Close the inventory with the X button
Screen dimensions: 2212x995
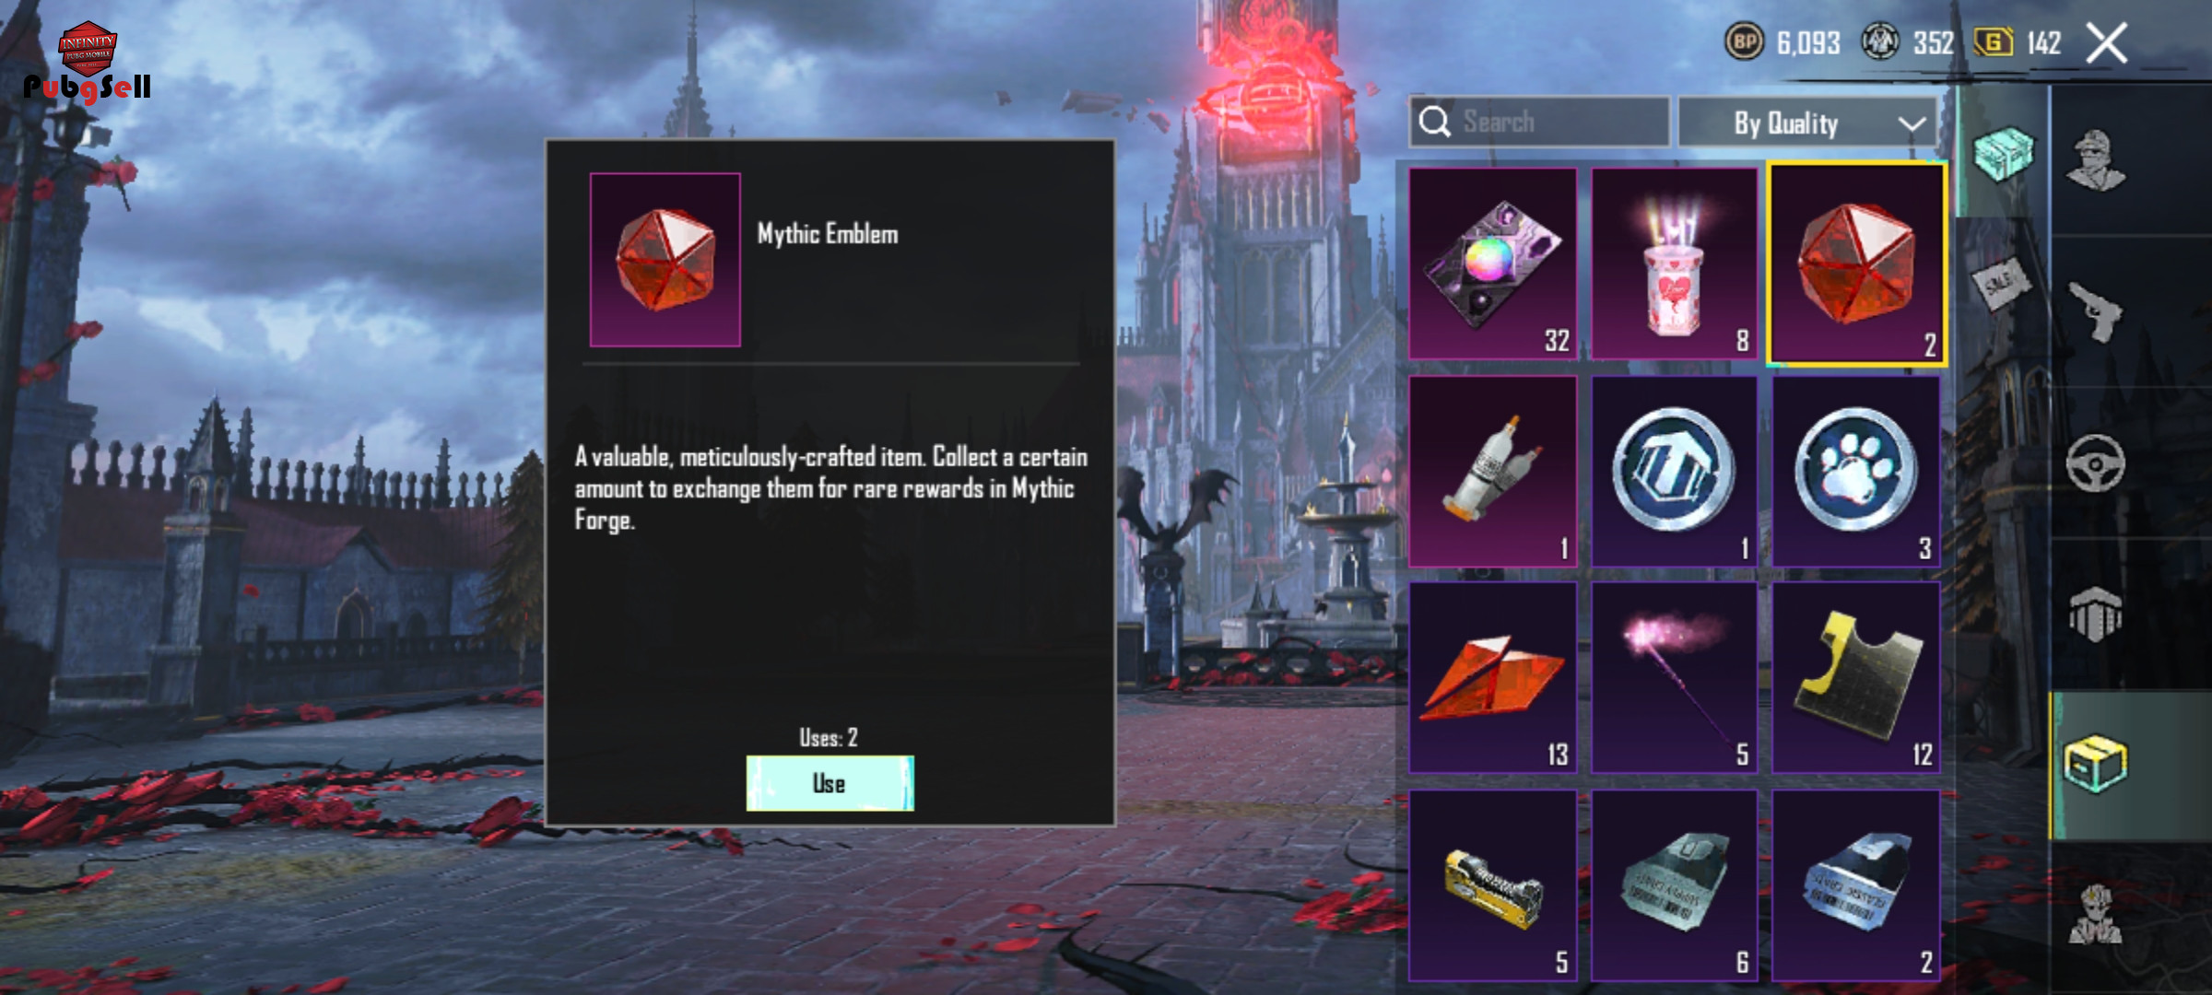pos(2107,43)
